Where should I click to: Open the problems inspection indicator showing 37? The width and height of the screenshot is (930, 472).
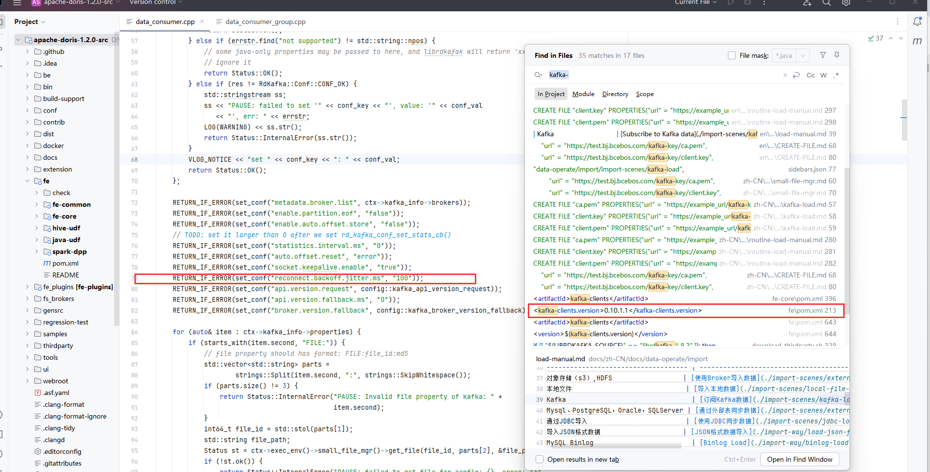click(x=876, y=38)
